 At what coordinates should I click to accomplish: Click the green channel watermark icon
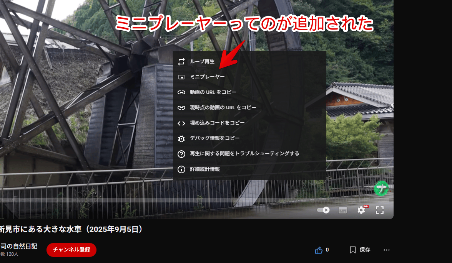coord(381,188)
